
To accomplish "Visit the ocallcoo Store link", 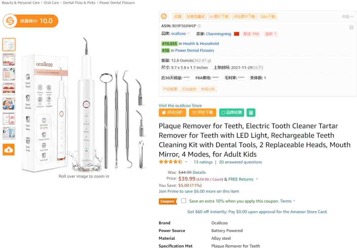I will coord(180,106).
